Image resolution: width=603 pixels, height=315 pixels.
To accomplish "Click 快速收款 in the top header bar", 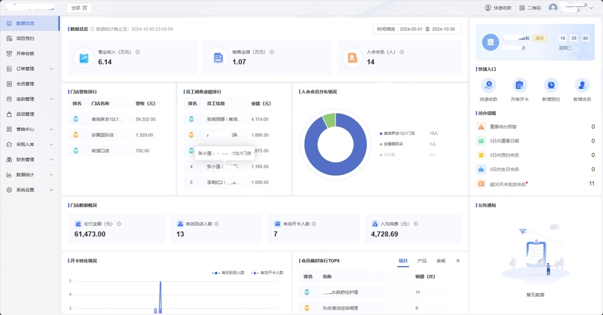I will [x=498, y=8].
